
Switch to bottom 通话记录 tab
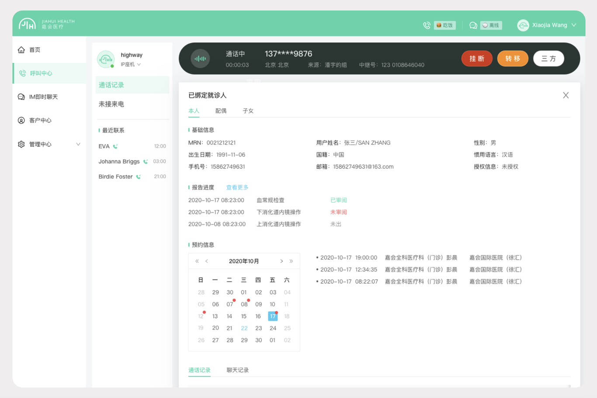(x=199, y=370)
